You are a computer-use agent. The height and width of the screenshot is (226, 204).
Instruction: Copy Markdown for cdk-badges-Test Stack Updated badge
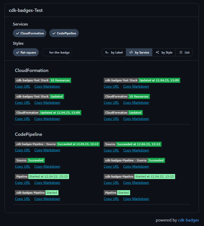coord(47,103)
